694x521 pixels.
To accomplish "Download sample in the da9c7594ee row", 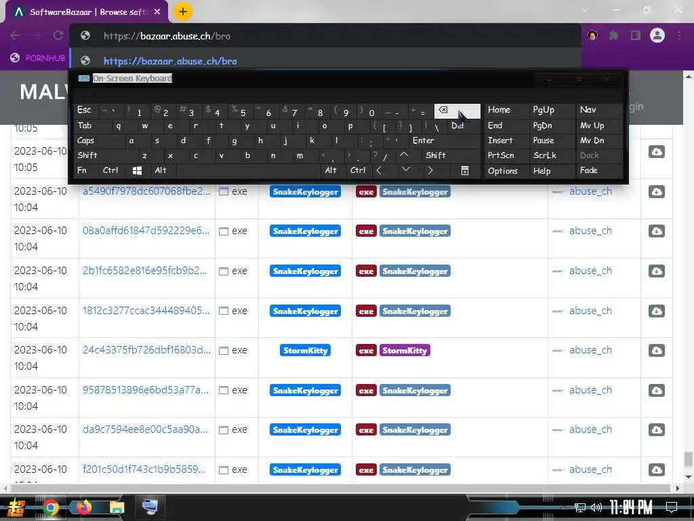I will (656, 429).
